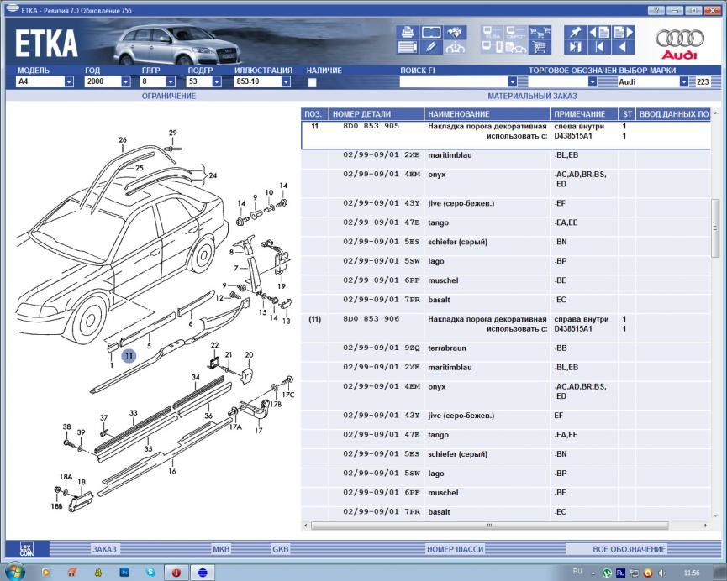Click the single shopping cart icon
Image resolution: width=727 pixels, height=581 pixels.
point(540,47)
